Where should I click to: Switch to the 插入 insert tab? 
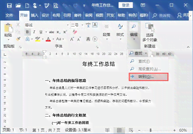click(34, 15)
